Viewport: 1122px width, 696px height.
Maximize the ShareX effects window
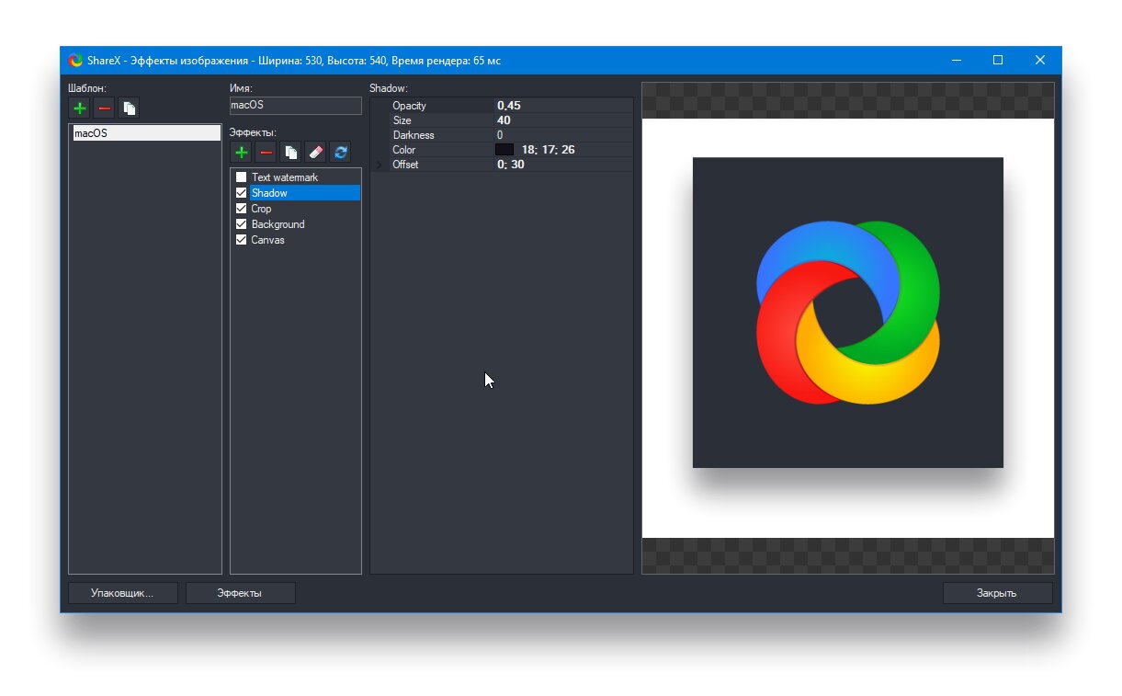[x=998, y=61]
